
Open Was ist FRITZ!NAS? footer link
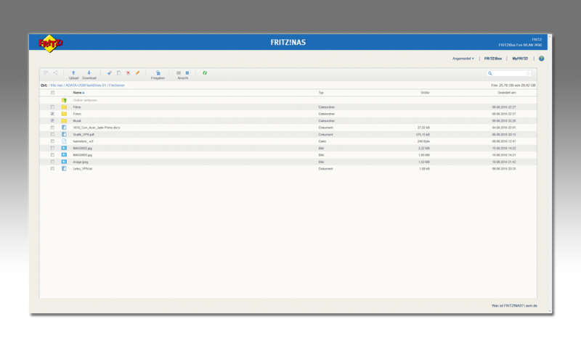(507, 305)
